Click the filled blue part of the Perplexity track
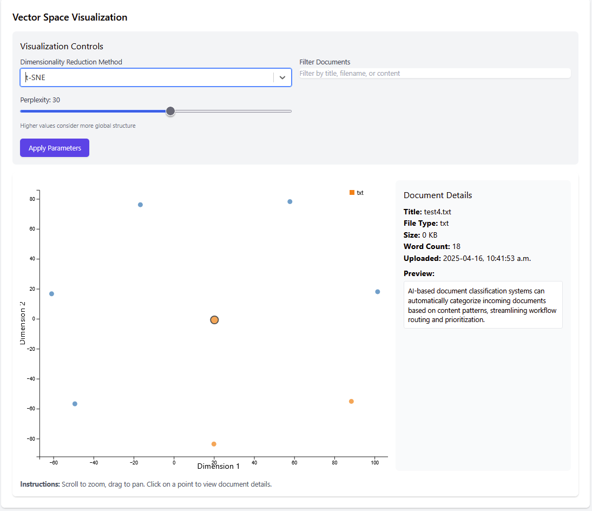 coord(92,111)
